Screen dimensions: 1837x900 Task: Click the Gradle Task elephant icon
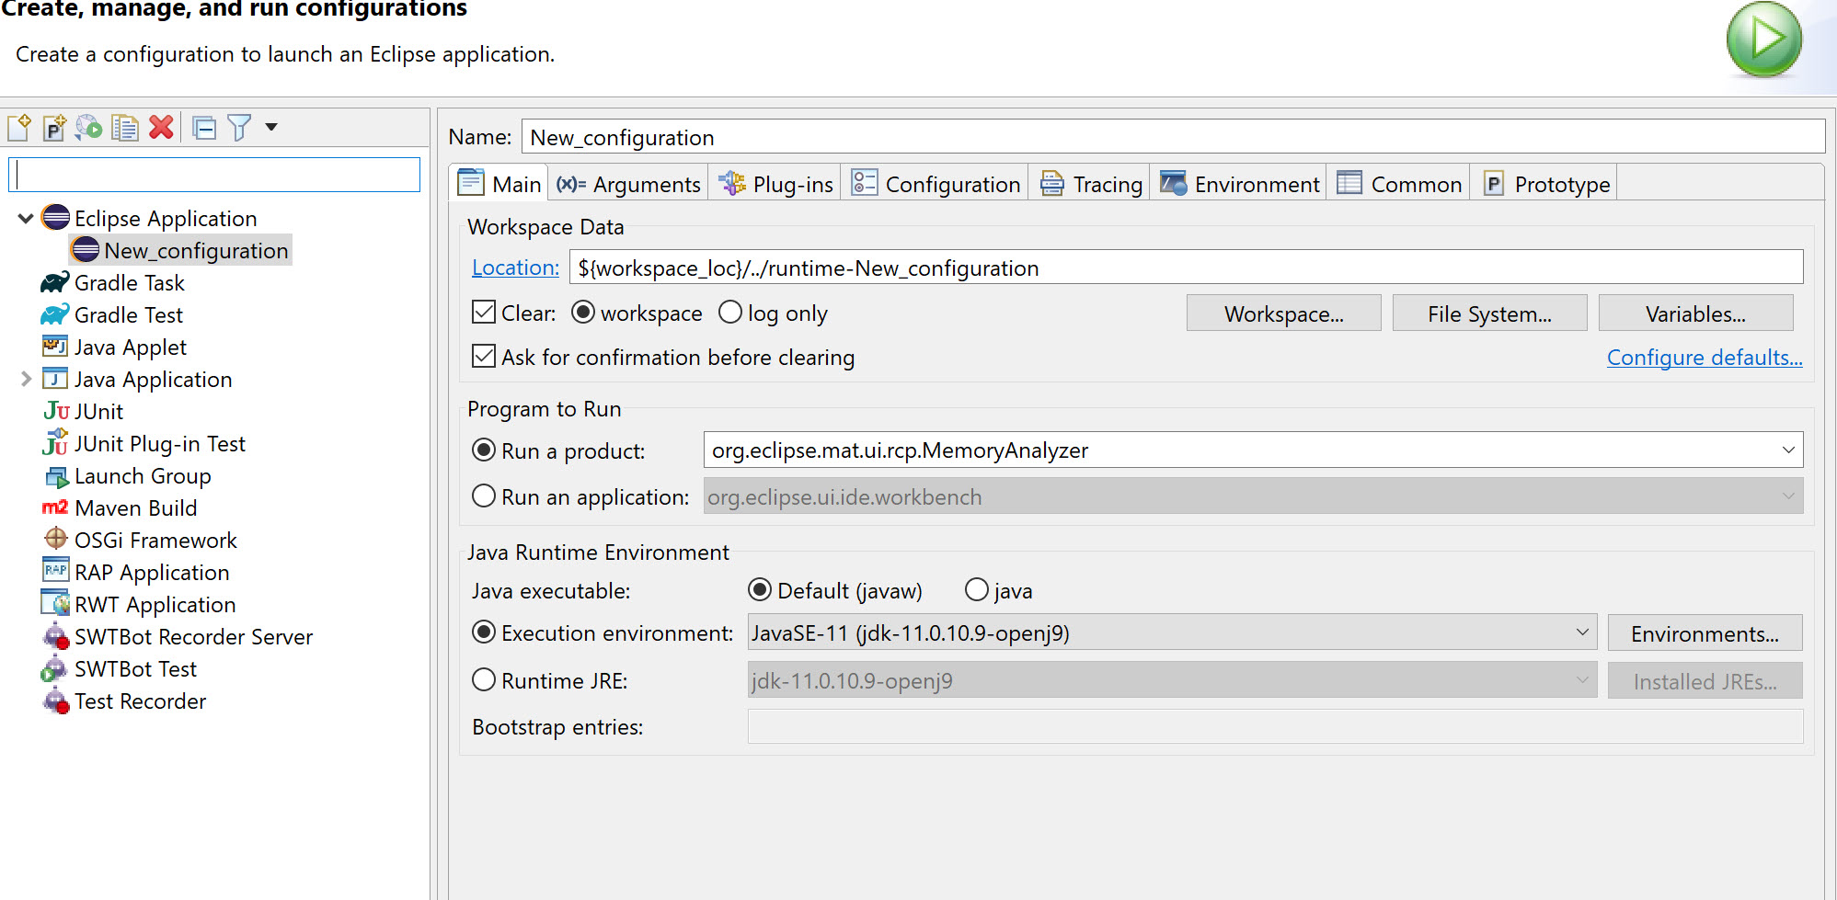coord(55,282)
